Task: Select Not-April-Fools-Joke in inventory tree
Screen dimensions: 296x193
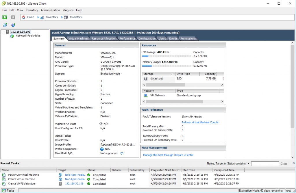Action: click(x=28, y=36)
